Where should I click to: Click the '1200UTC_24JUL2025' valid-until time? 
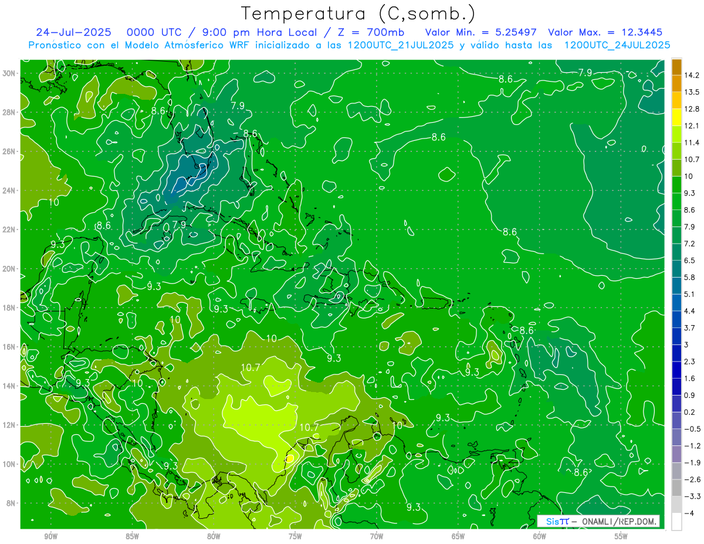(x=617, y=45)
